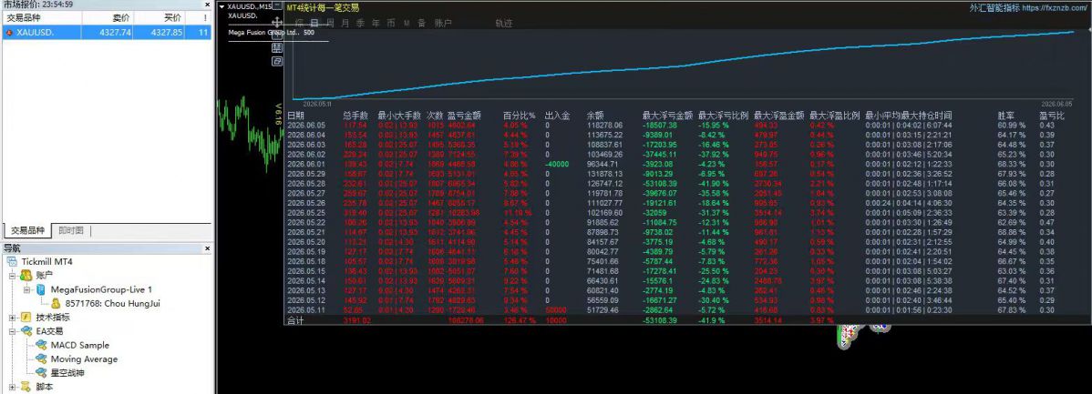The width and height of the screenshot is (1092, 394).
Task: Click the 合计 totals row label
Action: [x=296, y=320]
